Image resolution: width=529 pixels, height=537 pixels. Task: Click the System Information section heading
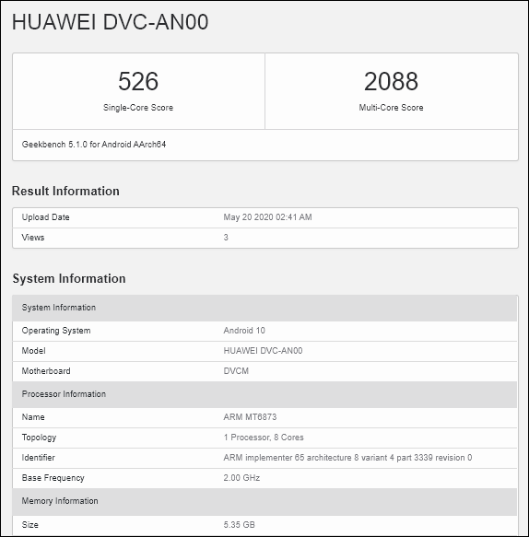click(x=69, y=278)
